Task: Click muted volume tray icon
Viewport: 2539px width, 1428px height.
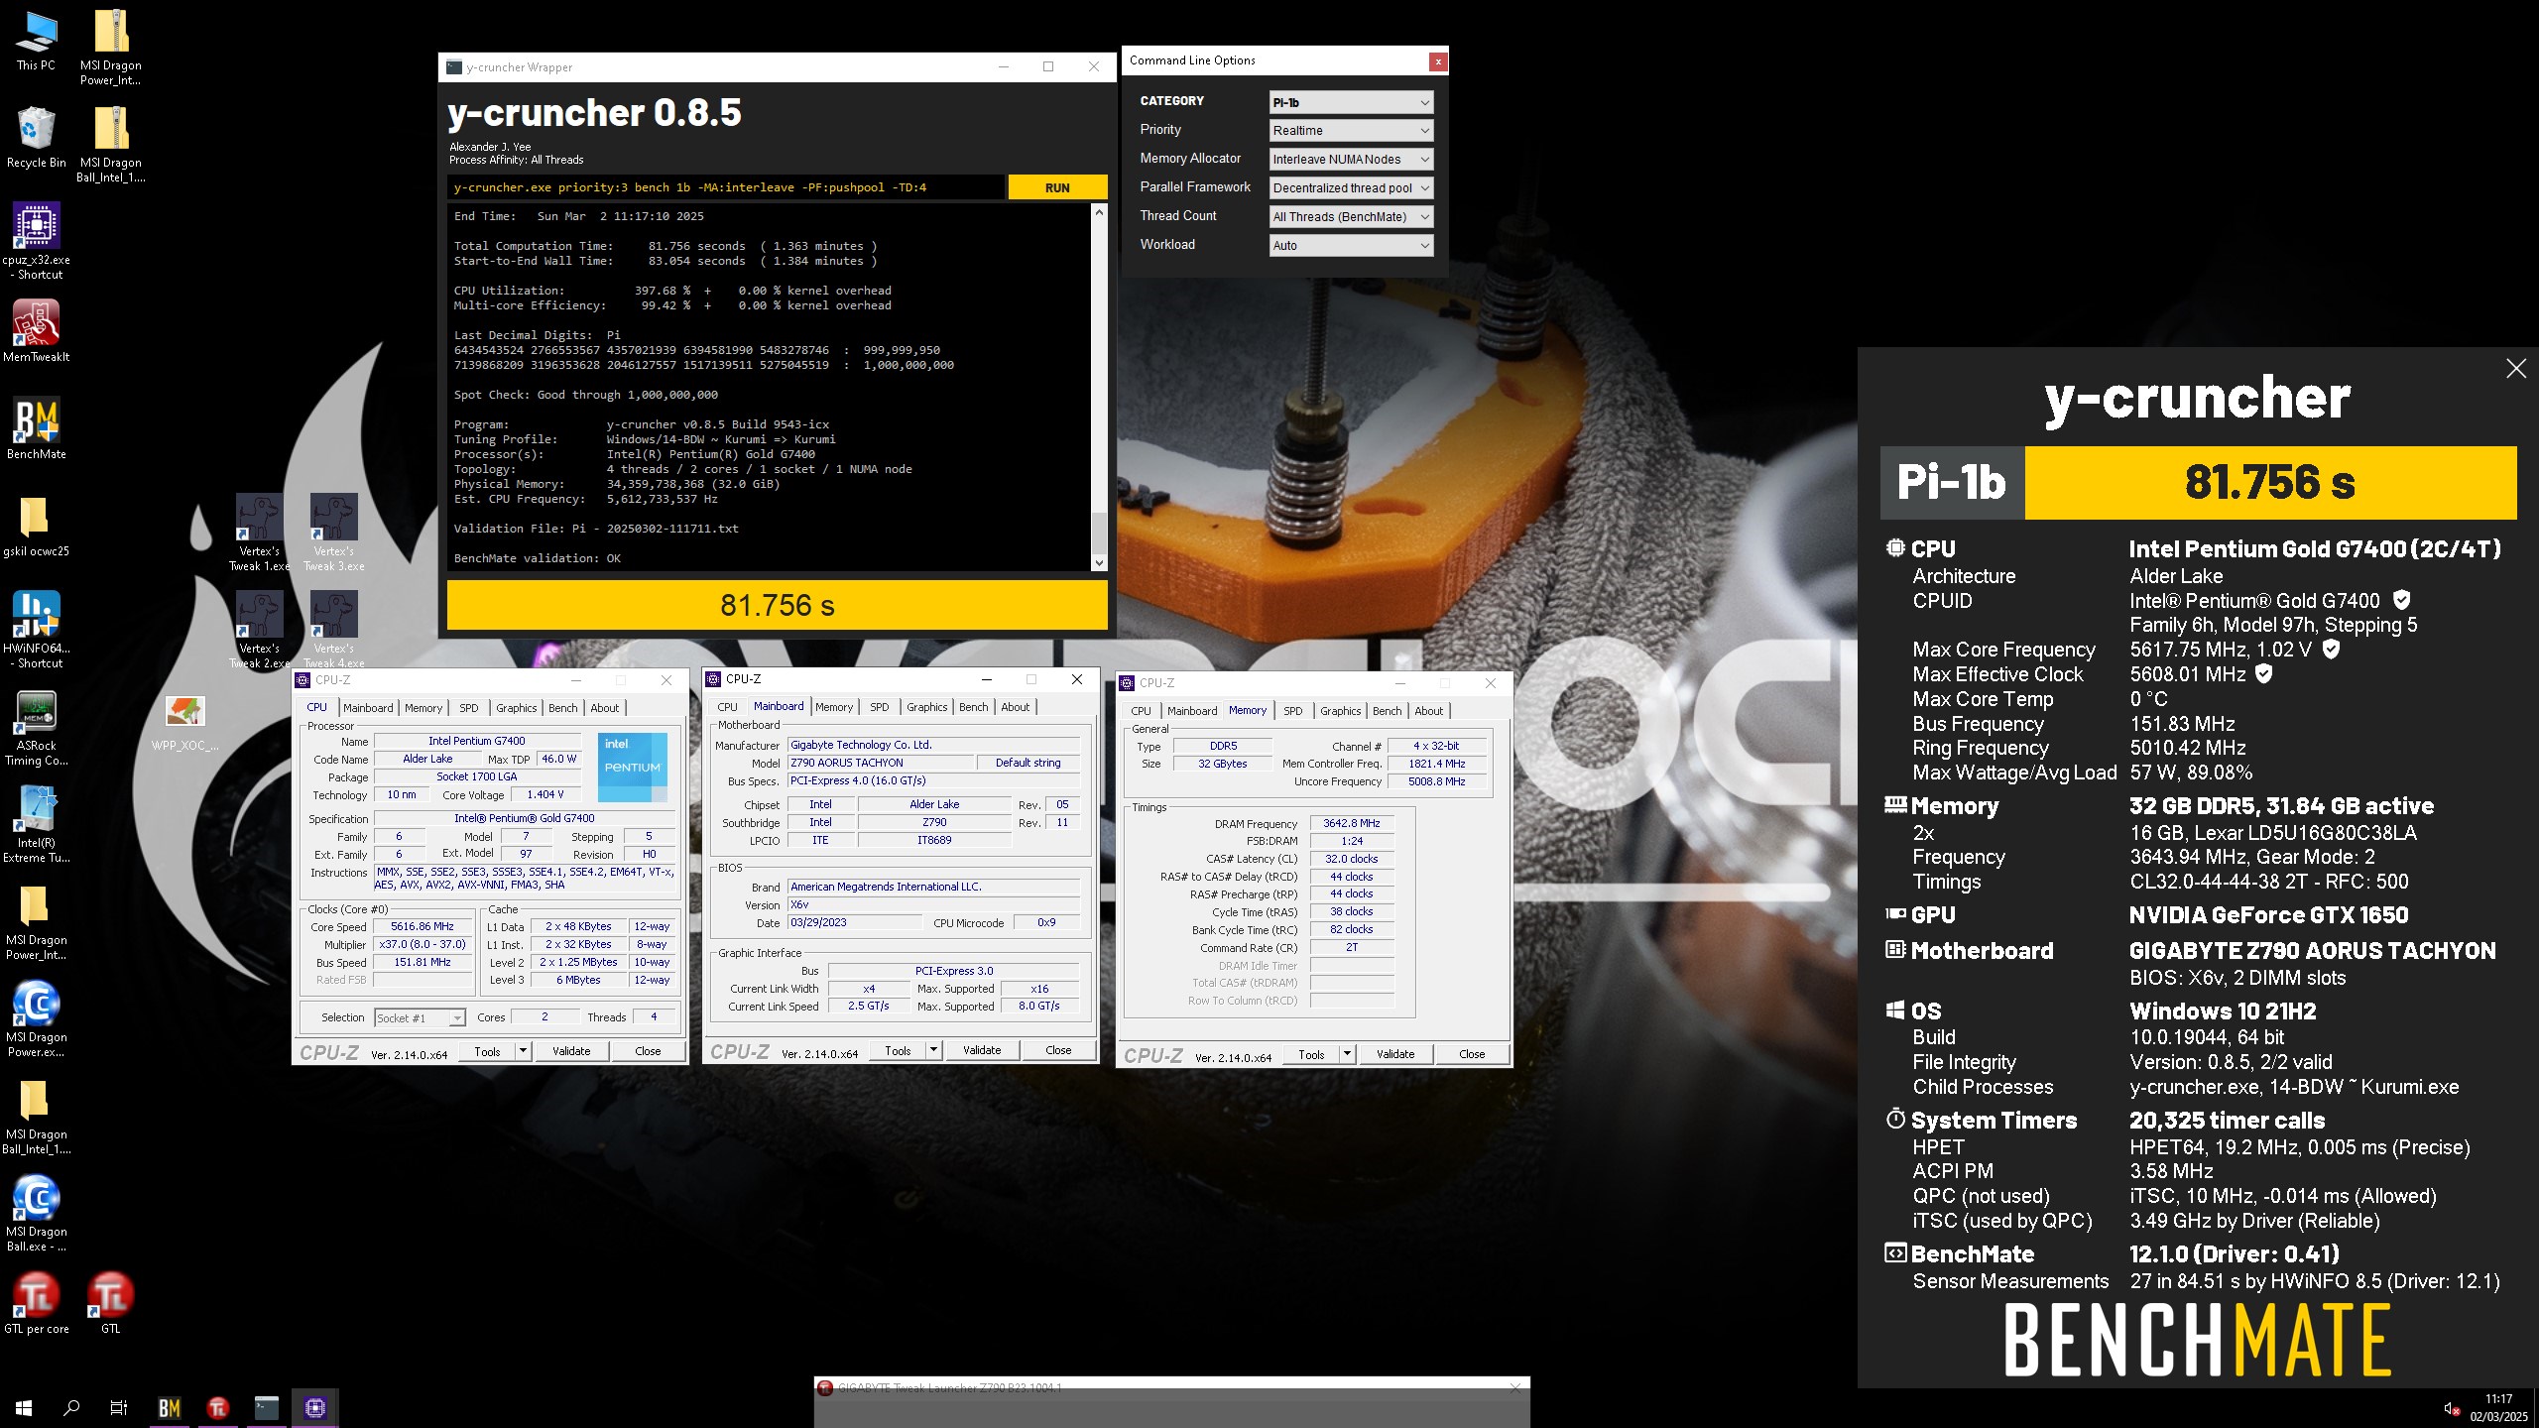Action: [x=2451, y=1408]
